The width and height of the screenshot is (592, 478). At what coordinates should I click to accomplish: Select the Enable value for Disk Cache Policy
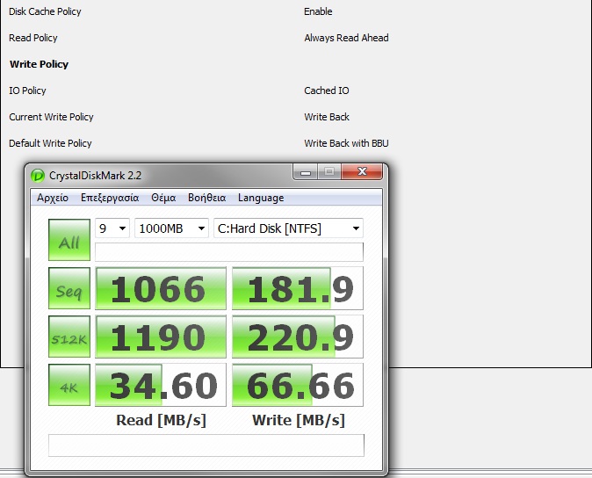[318, 11]
